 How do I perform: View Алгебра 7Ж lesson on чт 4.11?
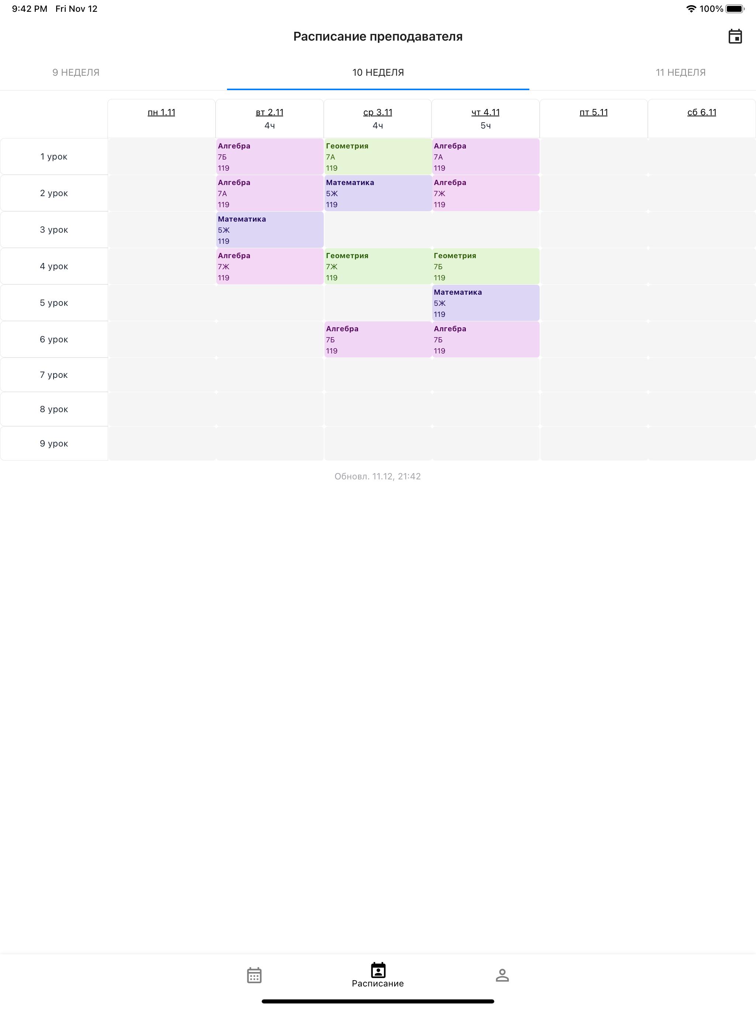point(484,193)
